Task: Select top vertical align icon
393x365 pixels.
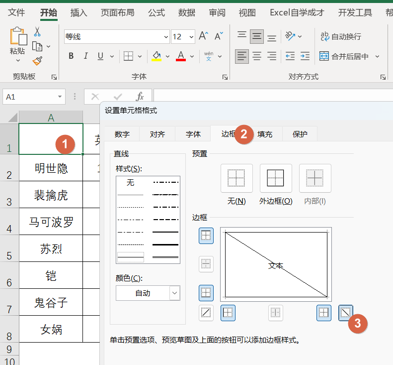Action: (x=242, y=35)
